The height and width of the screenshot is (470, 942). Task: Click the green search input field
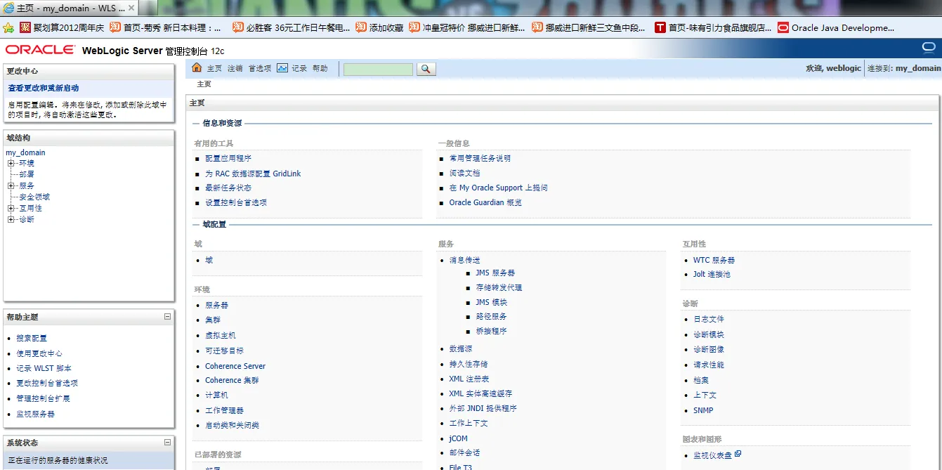point(378,69)
